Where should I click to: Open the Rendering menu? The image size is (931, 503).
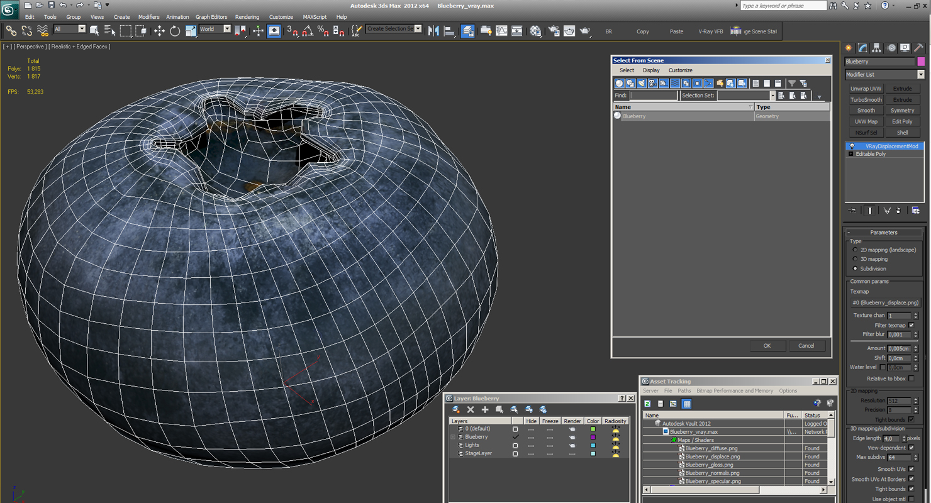point(247,17)
